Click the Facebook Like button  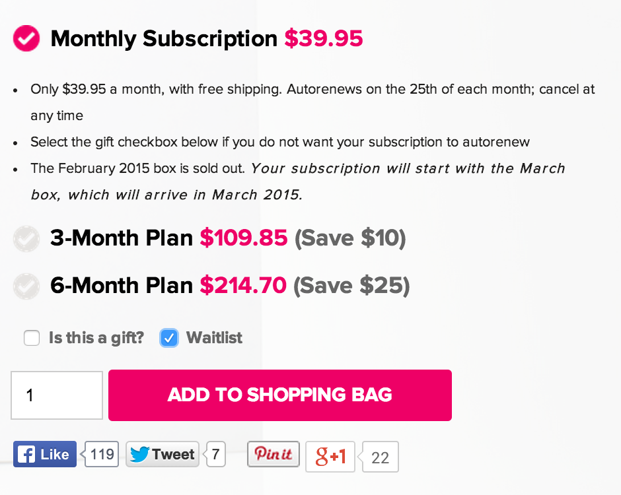point(45,454)
